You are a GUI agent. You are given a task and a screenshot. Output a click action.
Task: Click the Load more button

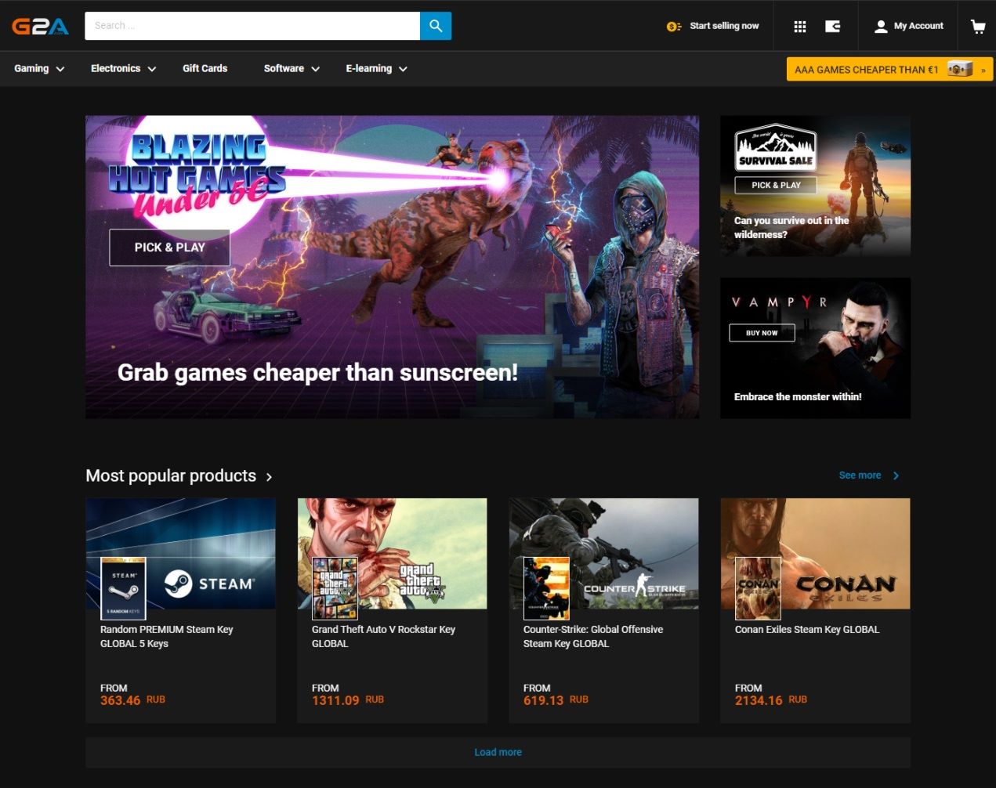tap(498, 752)
